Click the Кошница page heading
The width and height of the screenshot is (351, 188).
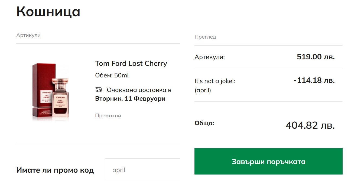48,12
